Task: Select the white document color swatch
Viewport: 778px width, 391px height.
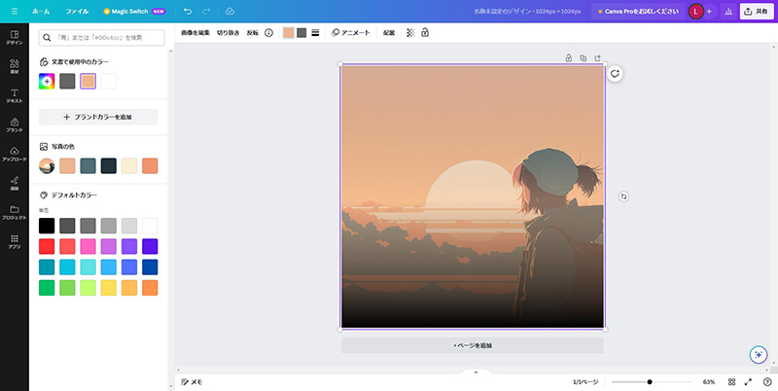Action: (x=109, y=82)
